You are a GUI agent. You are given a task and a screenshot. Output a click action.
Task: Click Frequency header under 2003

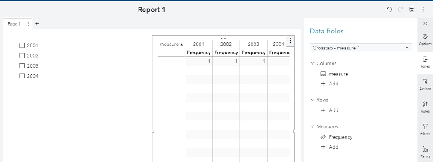point(253,52)
